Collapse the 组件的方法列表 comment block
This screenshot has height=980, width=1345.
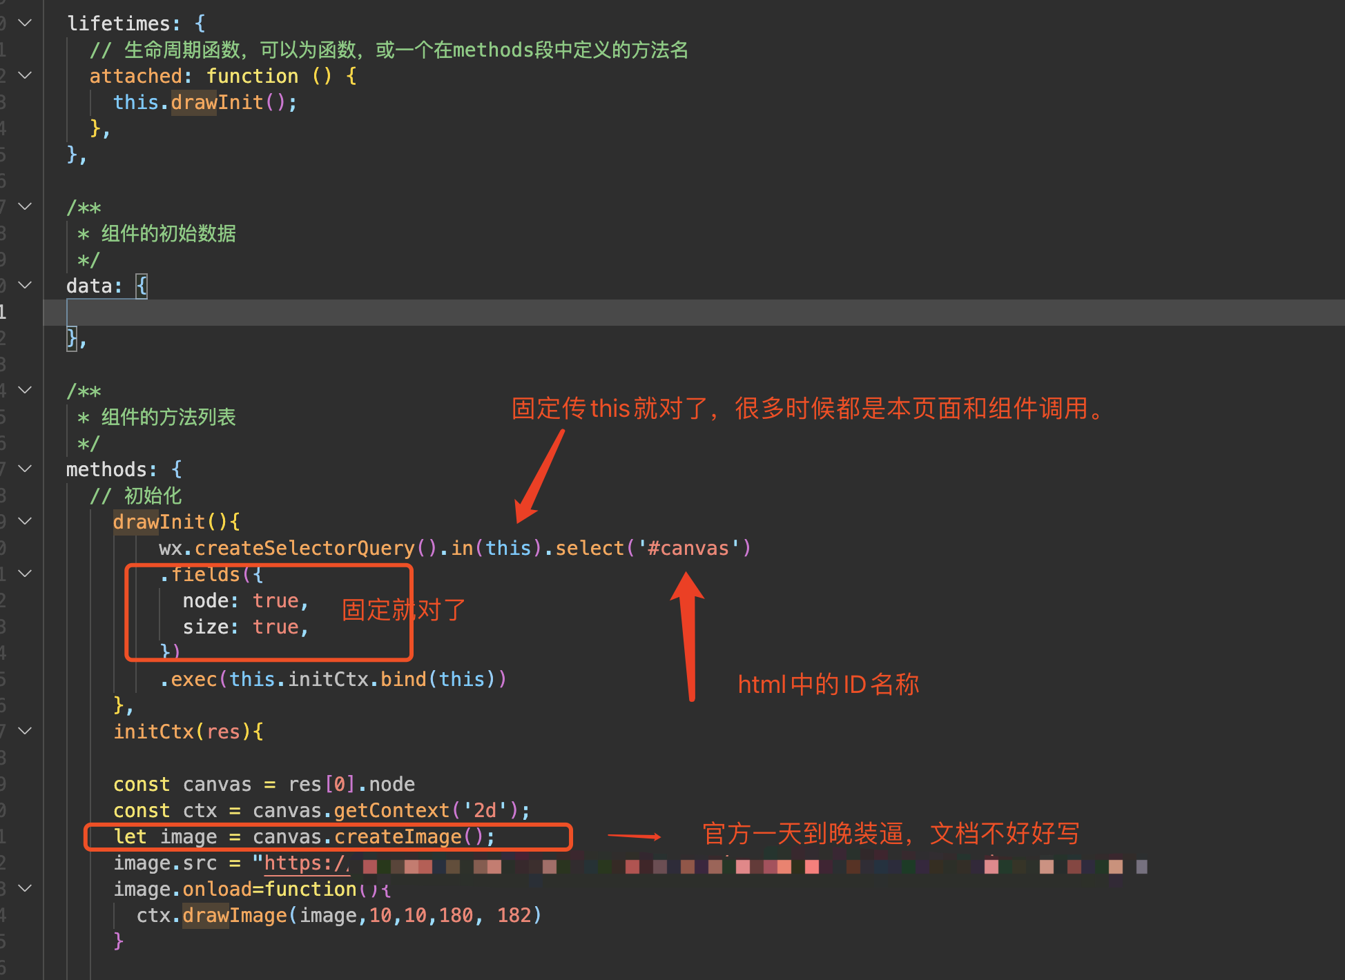tap(25, 390)
